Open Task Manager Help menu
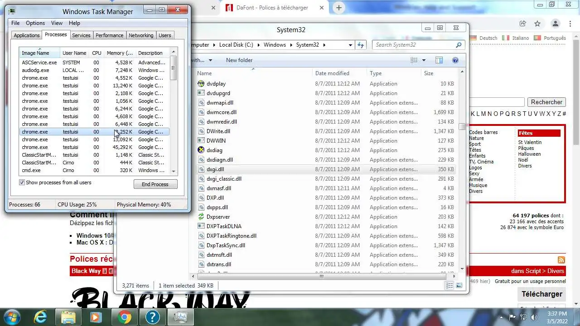The image size is (580, 326). point(74,23)
